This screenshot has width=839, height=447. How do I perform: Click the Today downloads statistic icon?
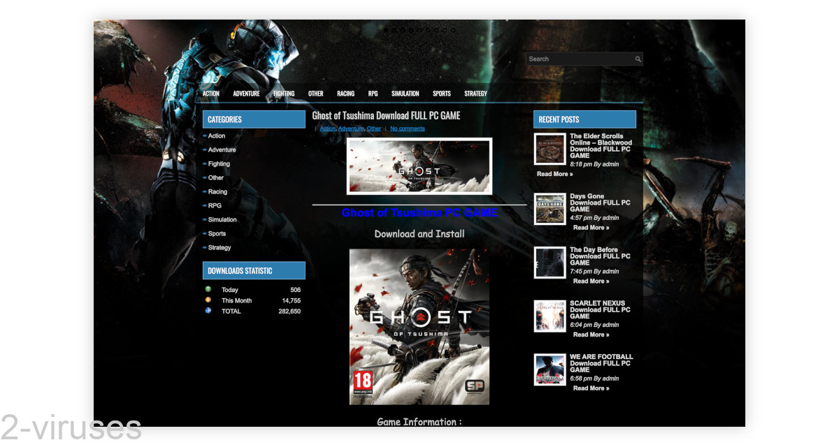click(208, 289)
